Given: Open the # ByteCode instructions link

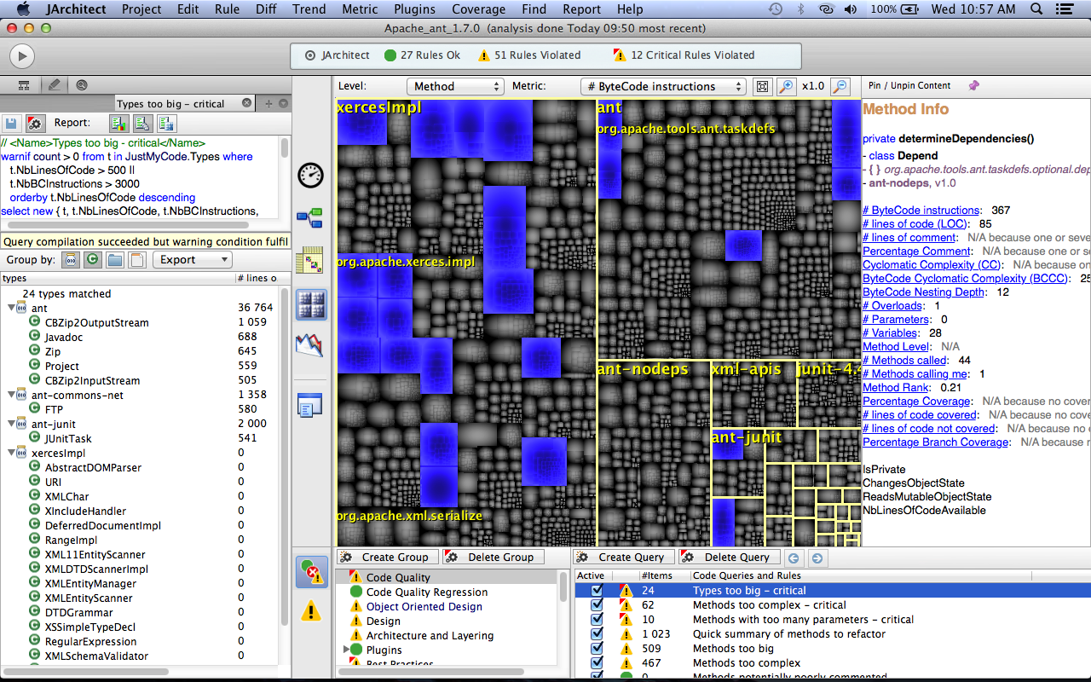Looking at the screenshot, I should (921, 211).
